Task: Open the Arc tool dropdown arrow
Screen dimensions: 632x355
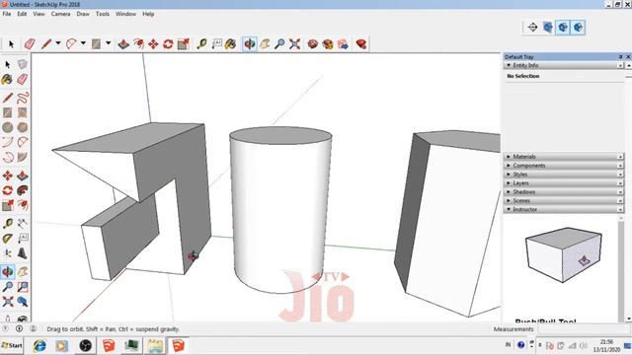Action: (83, 43)
